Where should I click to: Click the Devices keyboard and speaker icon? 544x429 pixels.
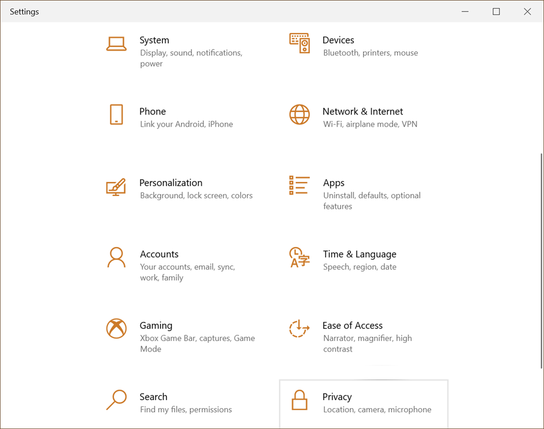point(299,43)
